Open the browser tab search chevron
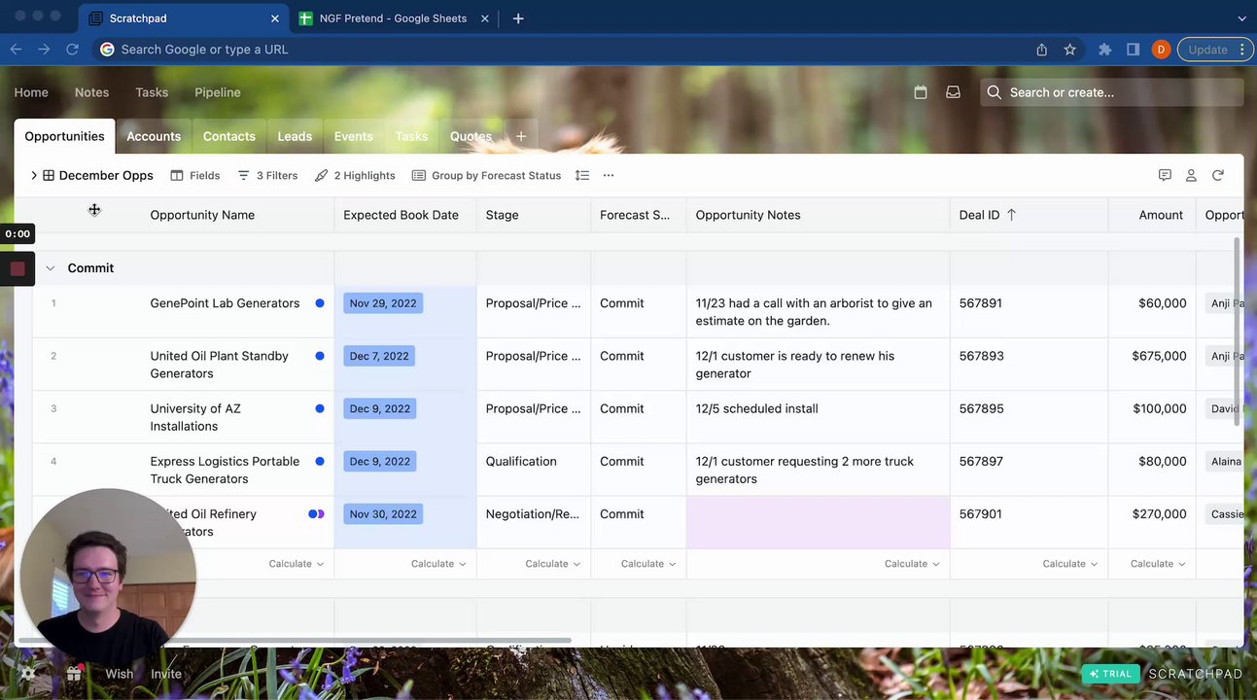 1241,18
